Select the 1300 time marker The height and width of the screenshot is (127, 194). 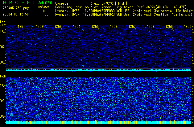point(188,27)
